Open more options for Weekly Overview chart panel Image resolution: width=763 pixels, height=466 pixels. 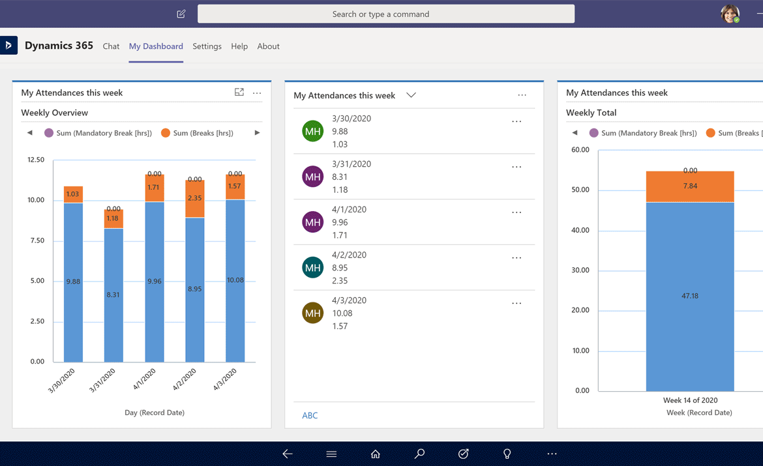pos(257,93)
